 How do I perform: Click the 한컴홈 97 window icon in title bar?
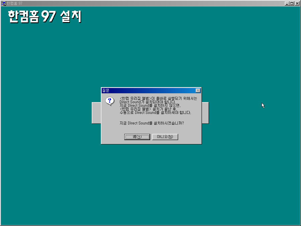tap(4, 3)
